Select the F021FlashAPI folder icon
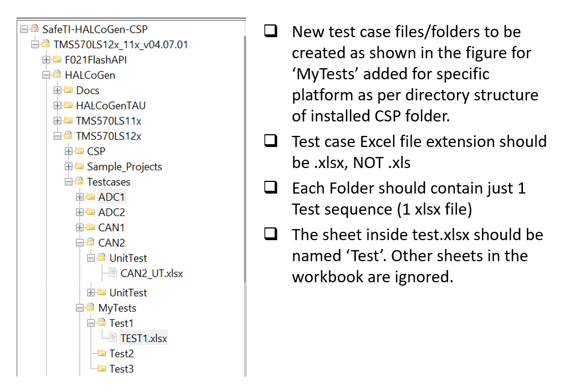The width and height of the screenshot is (564, 391). point(57,59)
